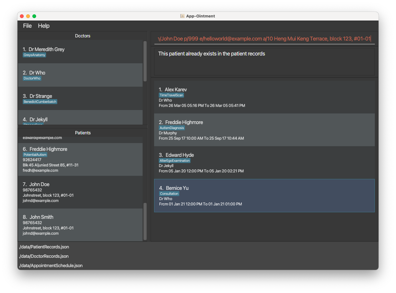Click ./data/PatientRecords.json in status bar
Viewport: 396px width, 293px height.
(x=44, y=247)
